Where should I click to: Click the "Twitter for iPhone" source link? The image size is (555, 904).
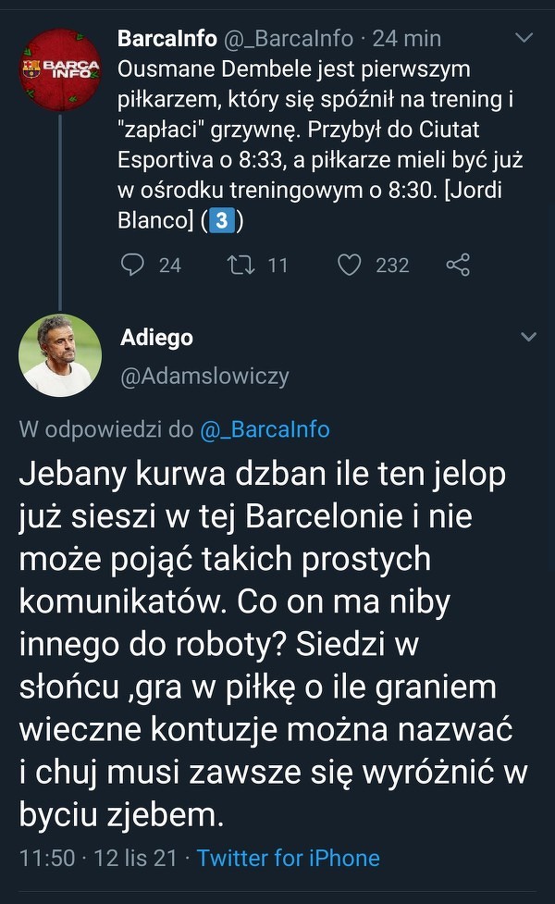[289, 858]
